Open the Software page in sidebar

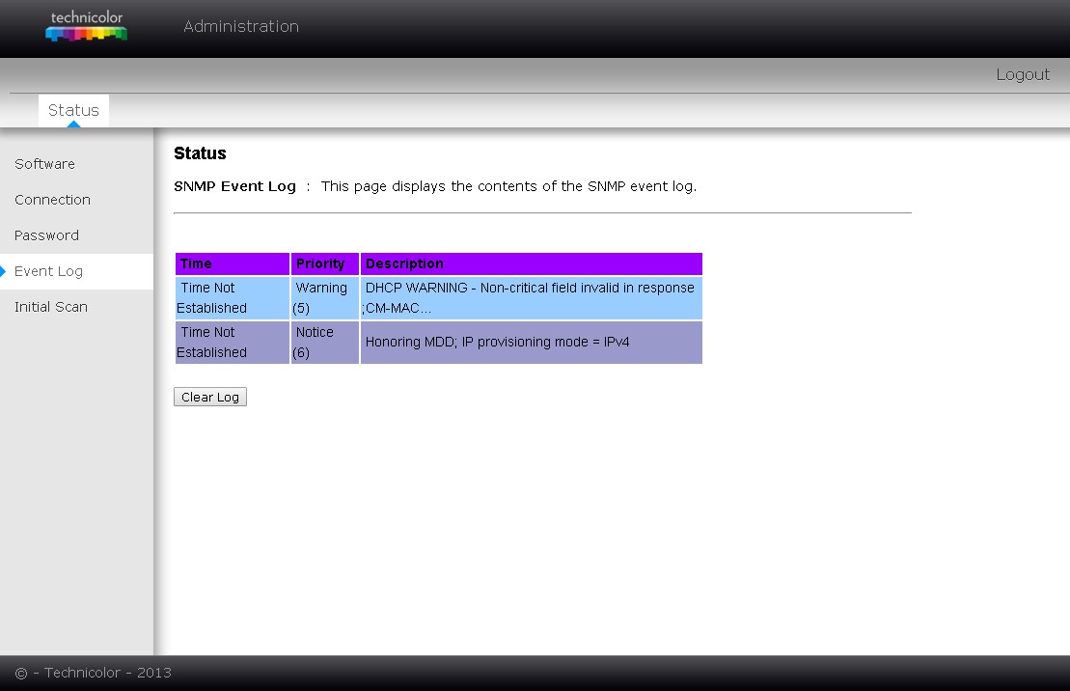pos(44,164)
